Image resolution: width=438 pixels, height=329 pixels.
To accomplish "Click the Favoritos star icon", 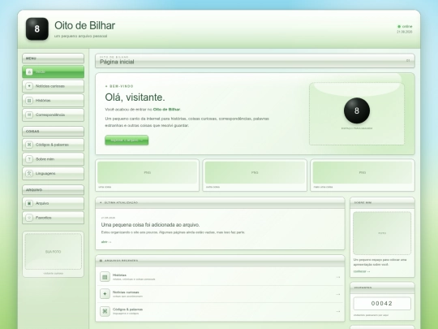I will click(x=29, y=218).
